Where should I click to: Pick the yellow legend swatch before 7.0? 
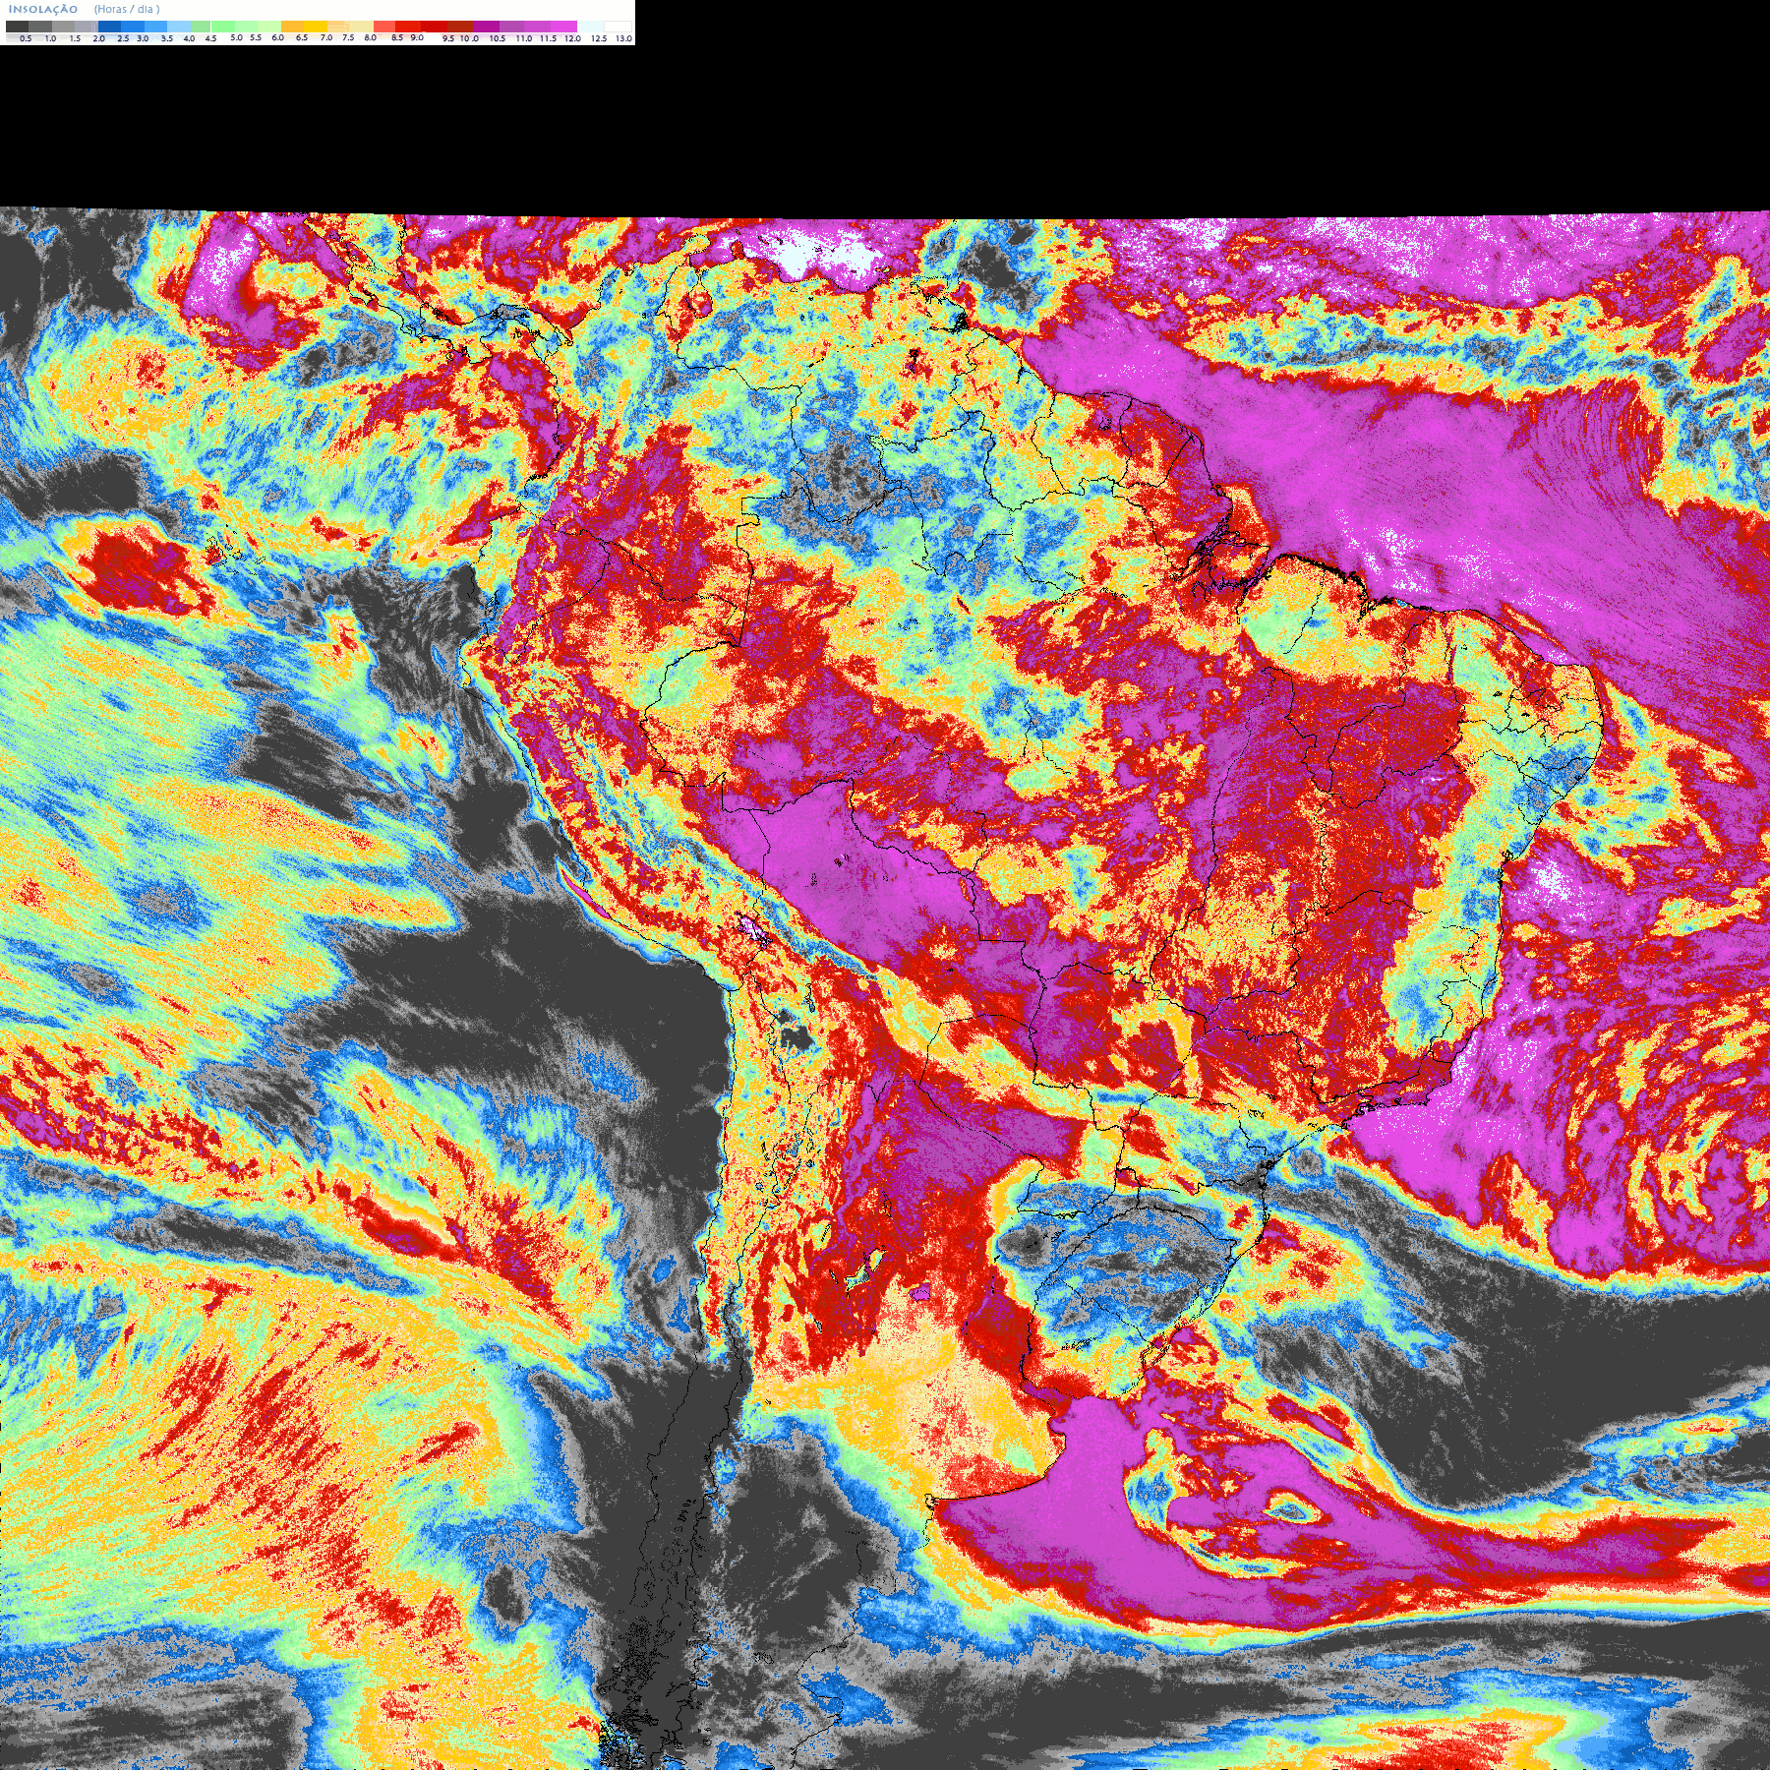(x=316, y=27)
